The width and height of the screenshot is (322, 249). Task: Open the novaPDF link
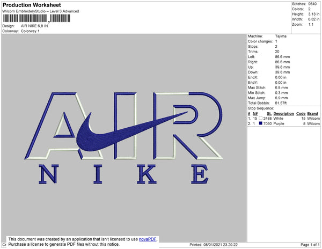tap(148, 239)
